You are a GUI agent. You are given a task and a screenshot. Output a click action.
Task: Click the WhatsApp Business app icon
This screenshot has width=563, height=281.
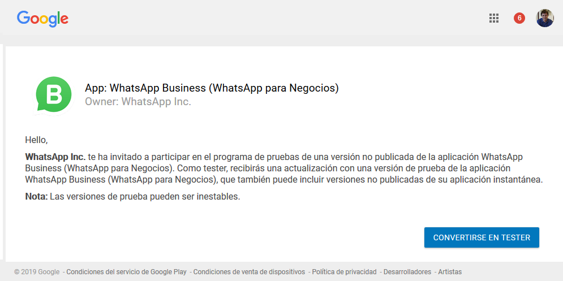click(x=54, y=96)
